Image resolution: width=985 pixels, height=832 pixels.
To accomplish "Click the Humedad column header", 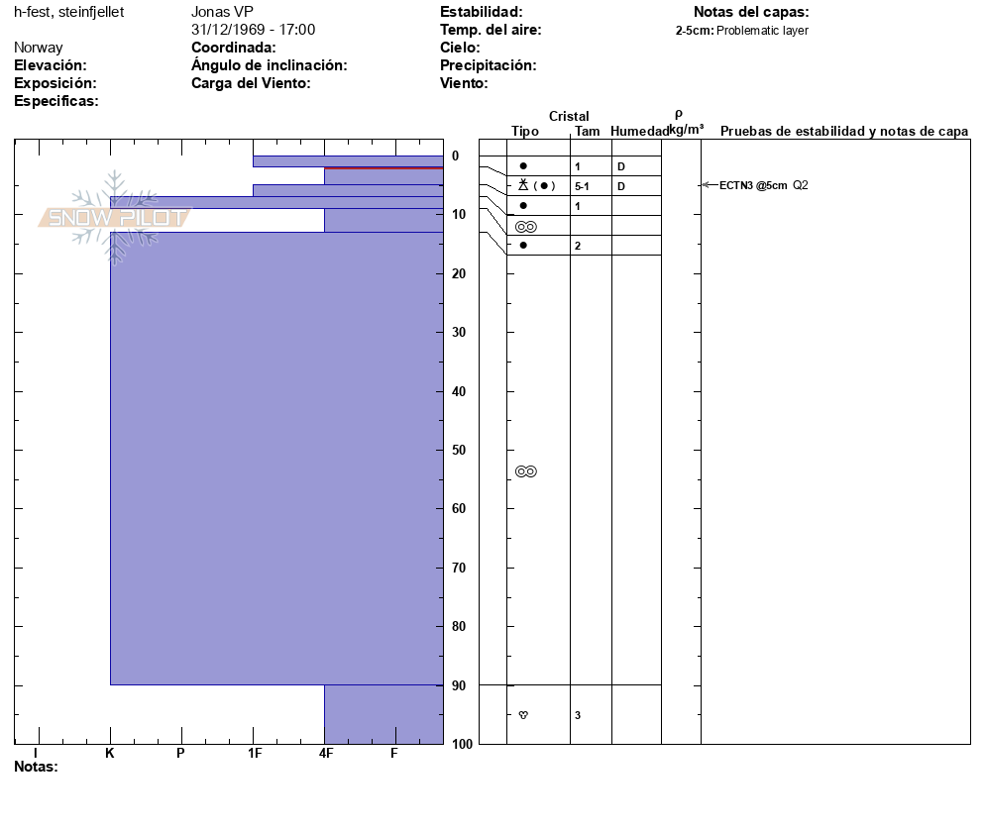I will point(639,131).
